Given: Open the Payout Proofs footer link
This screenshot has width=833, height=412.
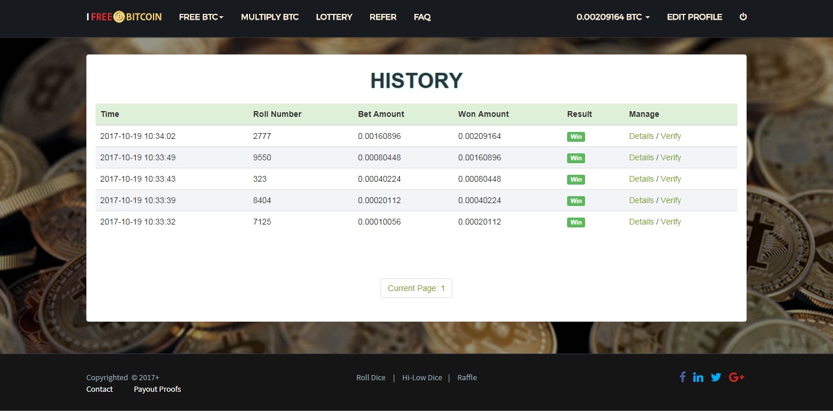Looking at the screenshot, I should point(158,389).
